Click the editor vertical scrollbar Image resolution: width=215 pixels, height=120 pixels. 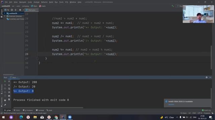click(x=211, y=57)
